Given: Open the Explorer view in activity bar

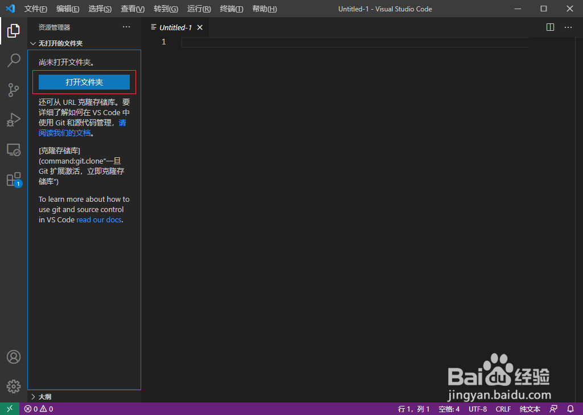Looking at the screenshot, I should (x=14, y=31).
